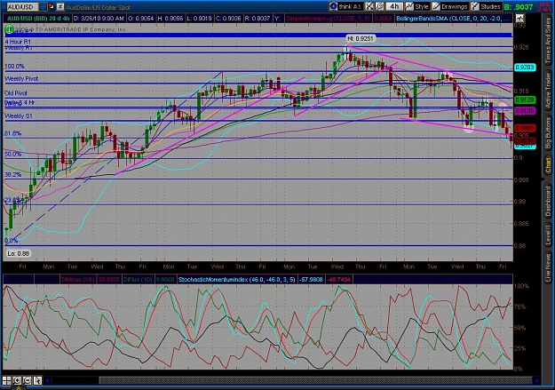The height and width of the screenshot is (390, 555).
Task: Click the -57.9808 stochastic value readout
Action: [x=311, y=280]
